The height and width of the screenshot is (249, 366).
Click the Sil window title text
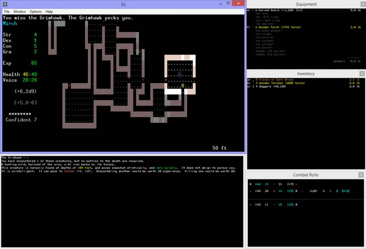coord(123,4)
